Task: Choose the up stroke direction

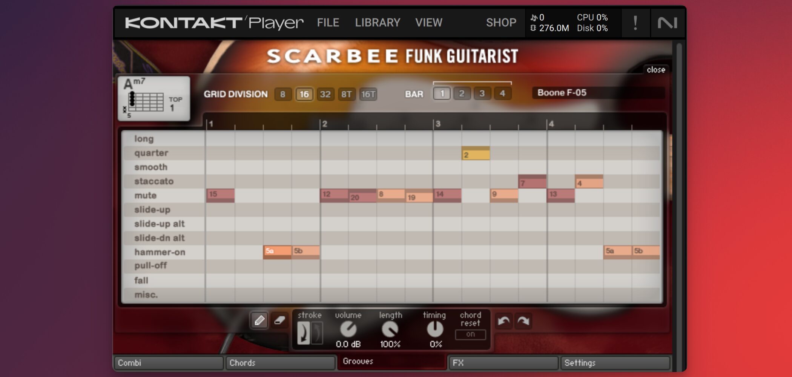Action: (x=317, y=333)
